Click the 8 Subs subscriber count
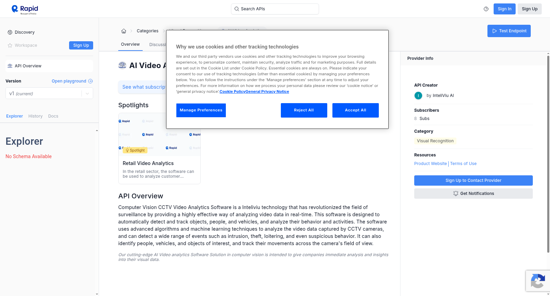550x296 pixels. pos(422,119)
